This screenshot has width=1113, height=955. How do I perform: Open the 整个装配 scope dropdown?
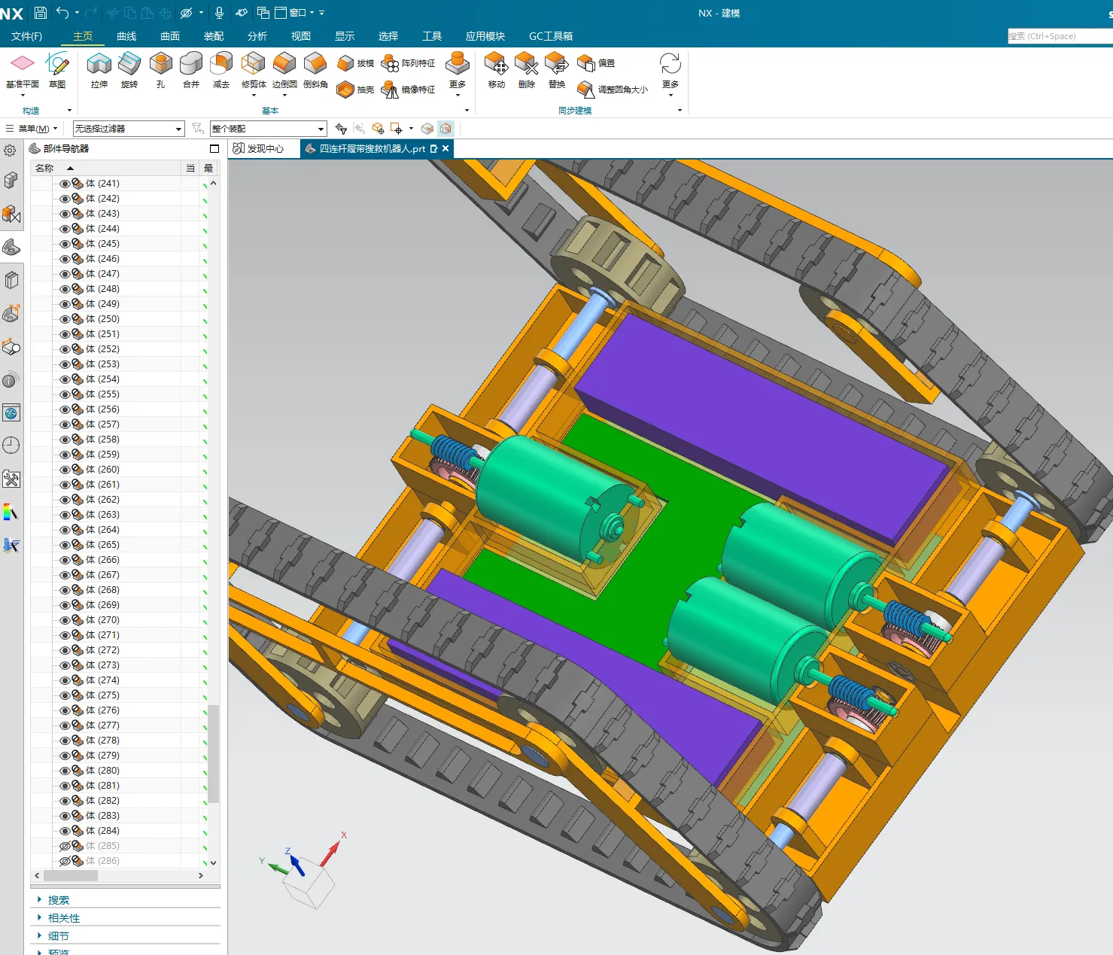click(x=268, y=129)
